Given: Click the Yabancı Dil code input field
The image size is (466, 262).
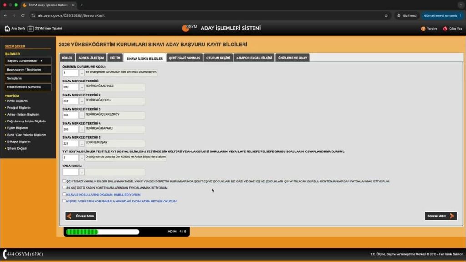Looking at the screenshot, I should [x=71, y=172].
